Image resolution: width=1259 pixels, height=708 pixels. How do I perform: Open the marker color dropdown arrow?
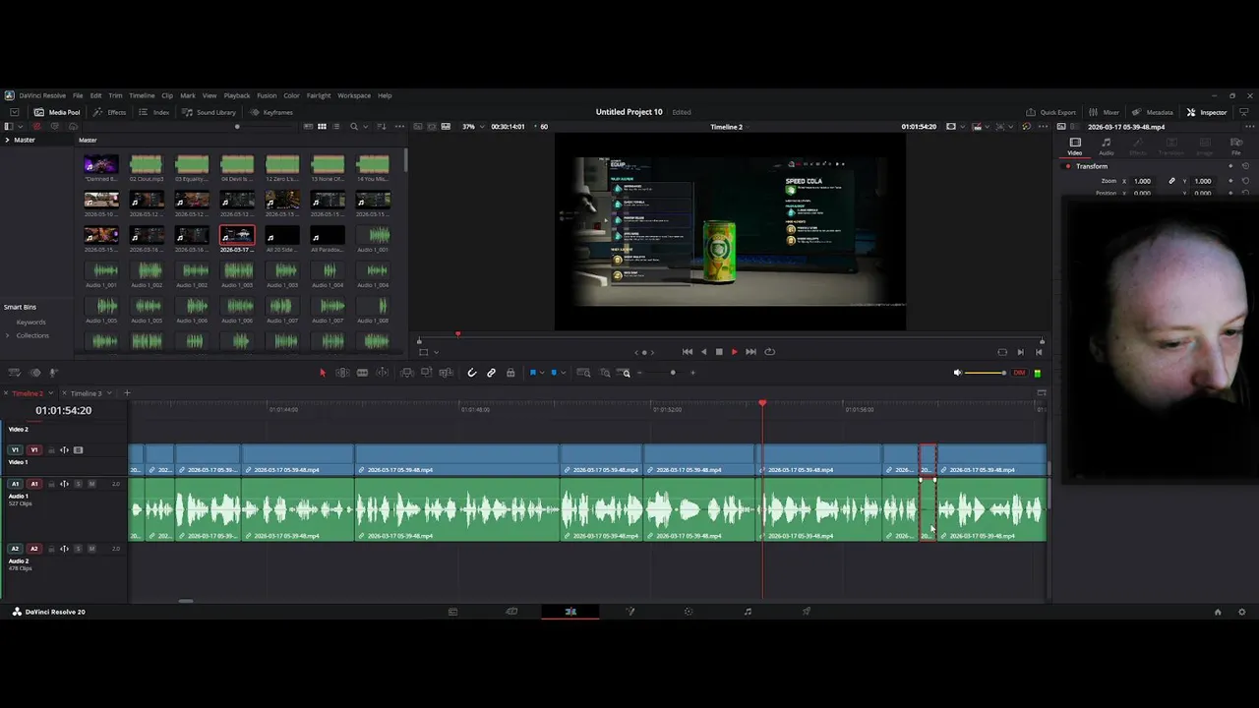pos(563,373)
